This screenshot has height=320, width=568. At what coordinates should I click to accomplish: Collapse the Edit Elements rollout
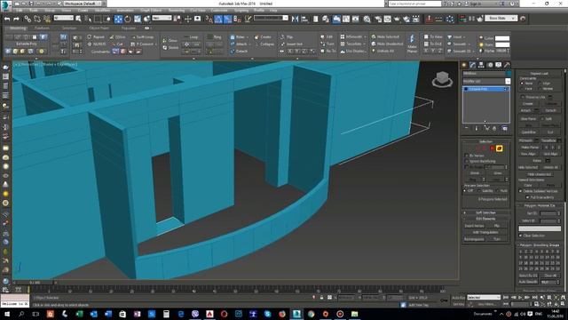pyautogui.click(x=485, y=219)
